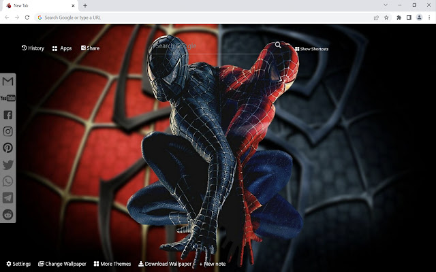Image resolution: width=436 pixels, height=272 pixels.
Task: Open the Chrome profile avatar
Action: point(419,18)
